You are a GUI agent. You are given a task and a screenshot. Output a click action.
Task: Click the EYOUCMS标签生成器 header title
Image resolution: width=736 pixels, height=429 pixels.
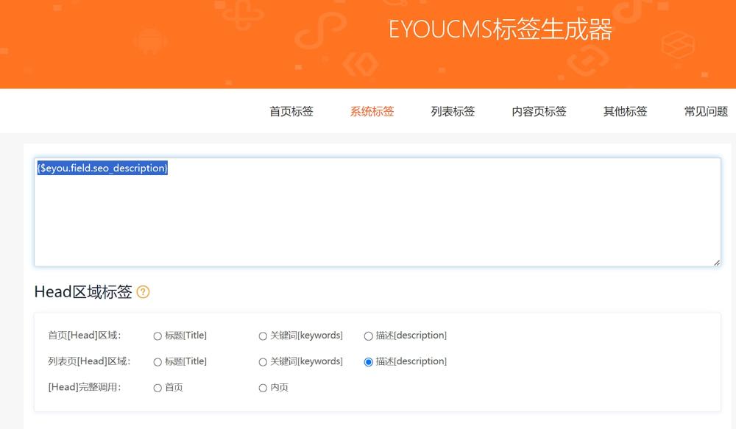[x=500, y=29]
